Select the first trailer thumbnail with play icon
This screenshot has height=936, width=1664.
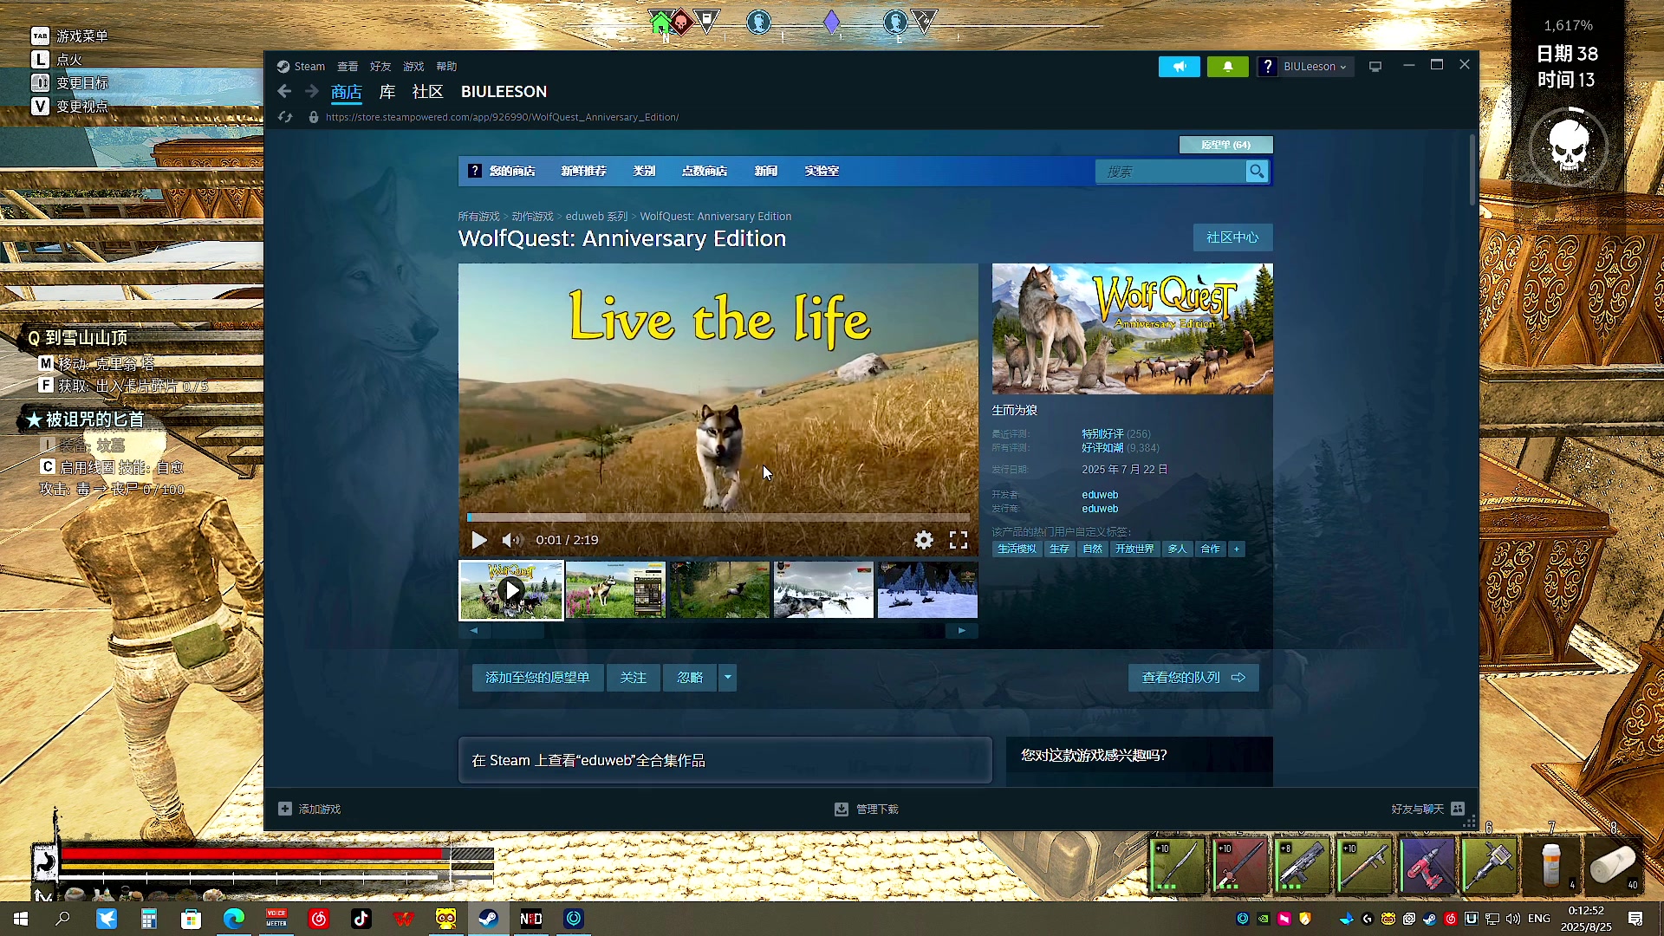click(x=511, y=590)
